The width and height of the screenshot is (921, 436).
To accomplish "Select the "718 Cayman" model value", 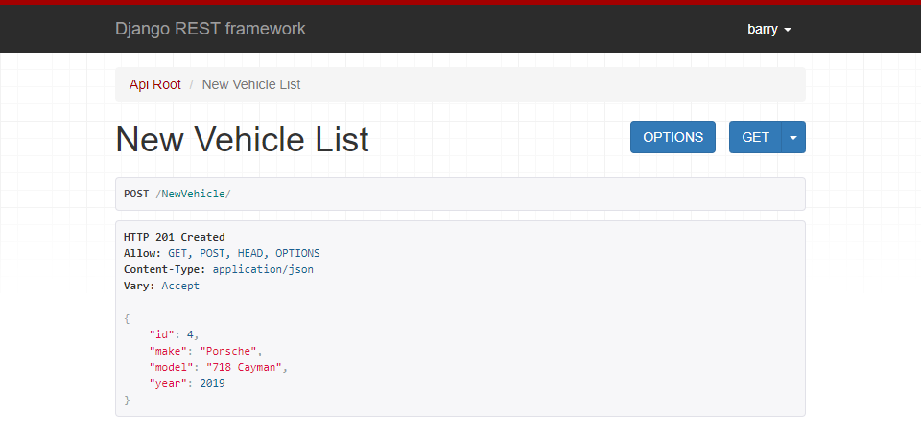I will pyautogui.click(x=245, y=368).
